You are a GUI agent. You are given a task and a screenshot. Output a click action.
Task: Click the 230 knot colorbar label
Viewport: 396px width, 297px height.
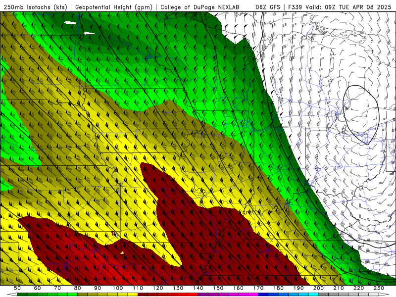[x=379, y=288]
